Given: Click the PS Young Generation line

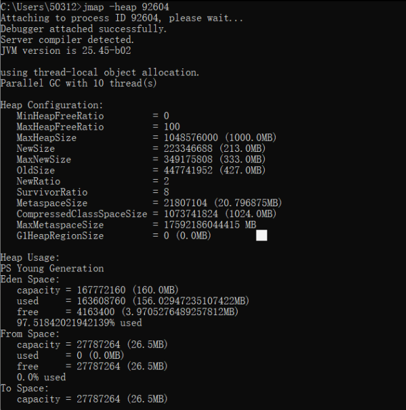Looking at the screenshot, I should point(52,268).
